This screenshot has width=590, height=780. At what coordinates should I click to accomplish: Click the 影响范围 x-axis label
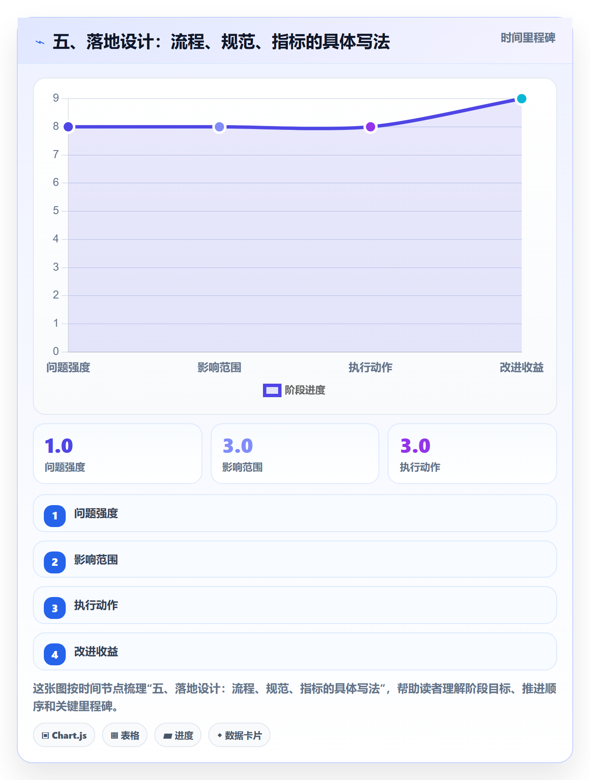pyautogui.click(x=220, y=368)
